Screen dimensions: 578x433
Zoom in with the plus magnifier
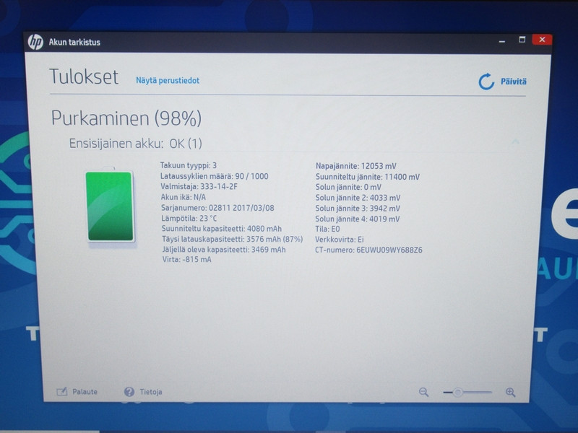pyautogui.click(x=510, y=392)
